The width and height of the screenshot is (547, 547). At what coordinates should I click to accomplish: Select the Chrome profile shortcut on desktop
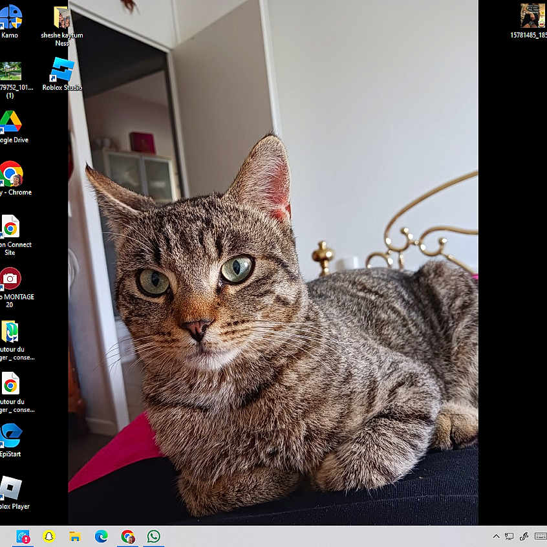11,174
